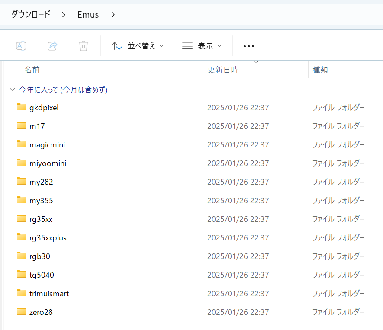Select the magicmini folder icon

(22, 144)
